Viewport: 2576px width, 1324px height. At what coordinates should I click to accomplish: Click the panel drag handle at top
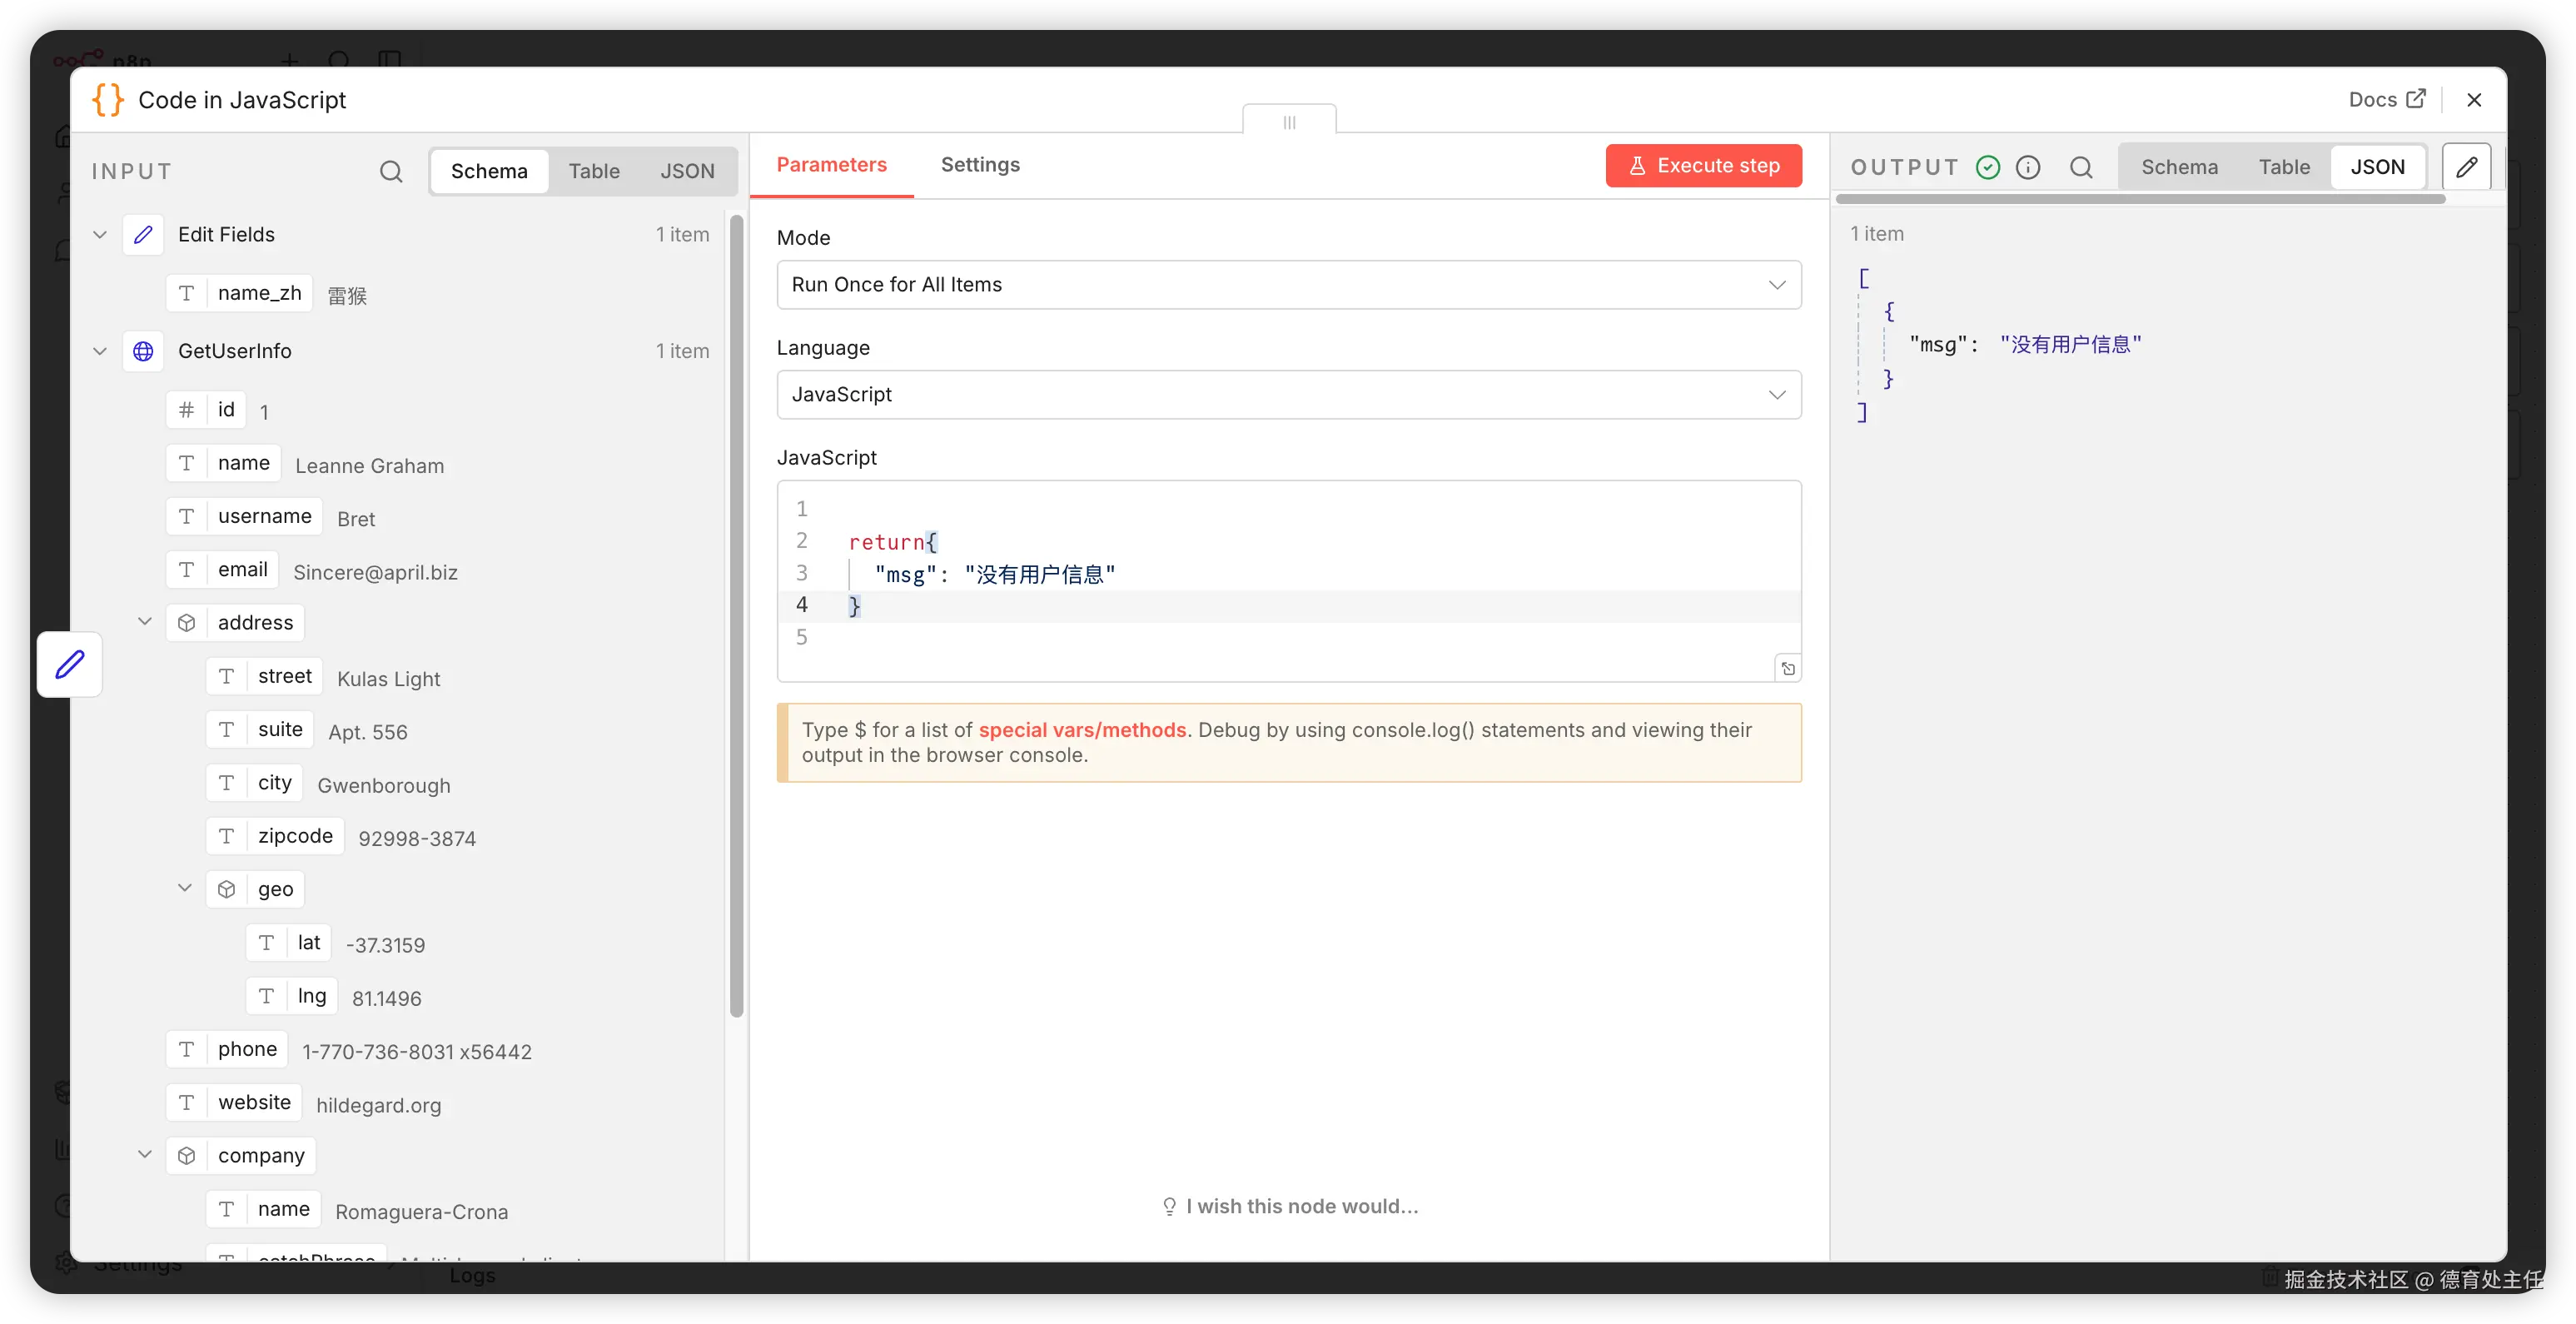(1289, 122)
